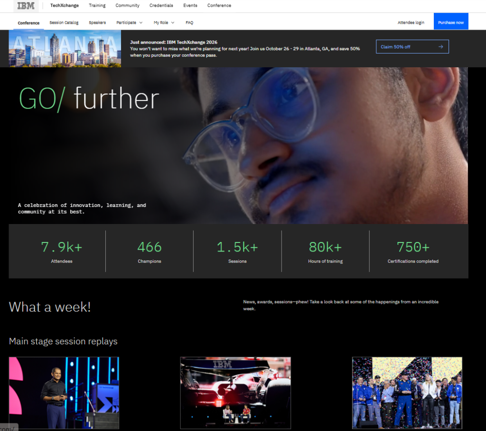Expand the My Role dropdown chevron

point(173,23)
